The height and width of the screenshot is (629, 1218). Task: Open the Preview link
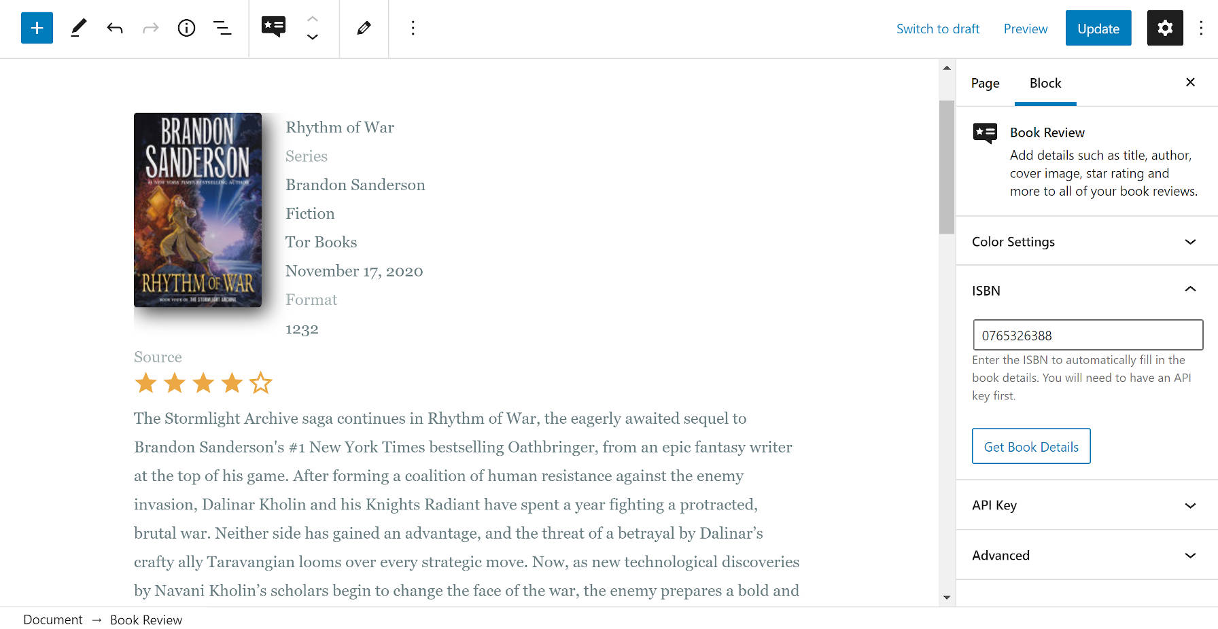click(x=1025, y=29)
